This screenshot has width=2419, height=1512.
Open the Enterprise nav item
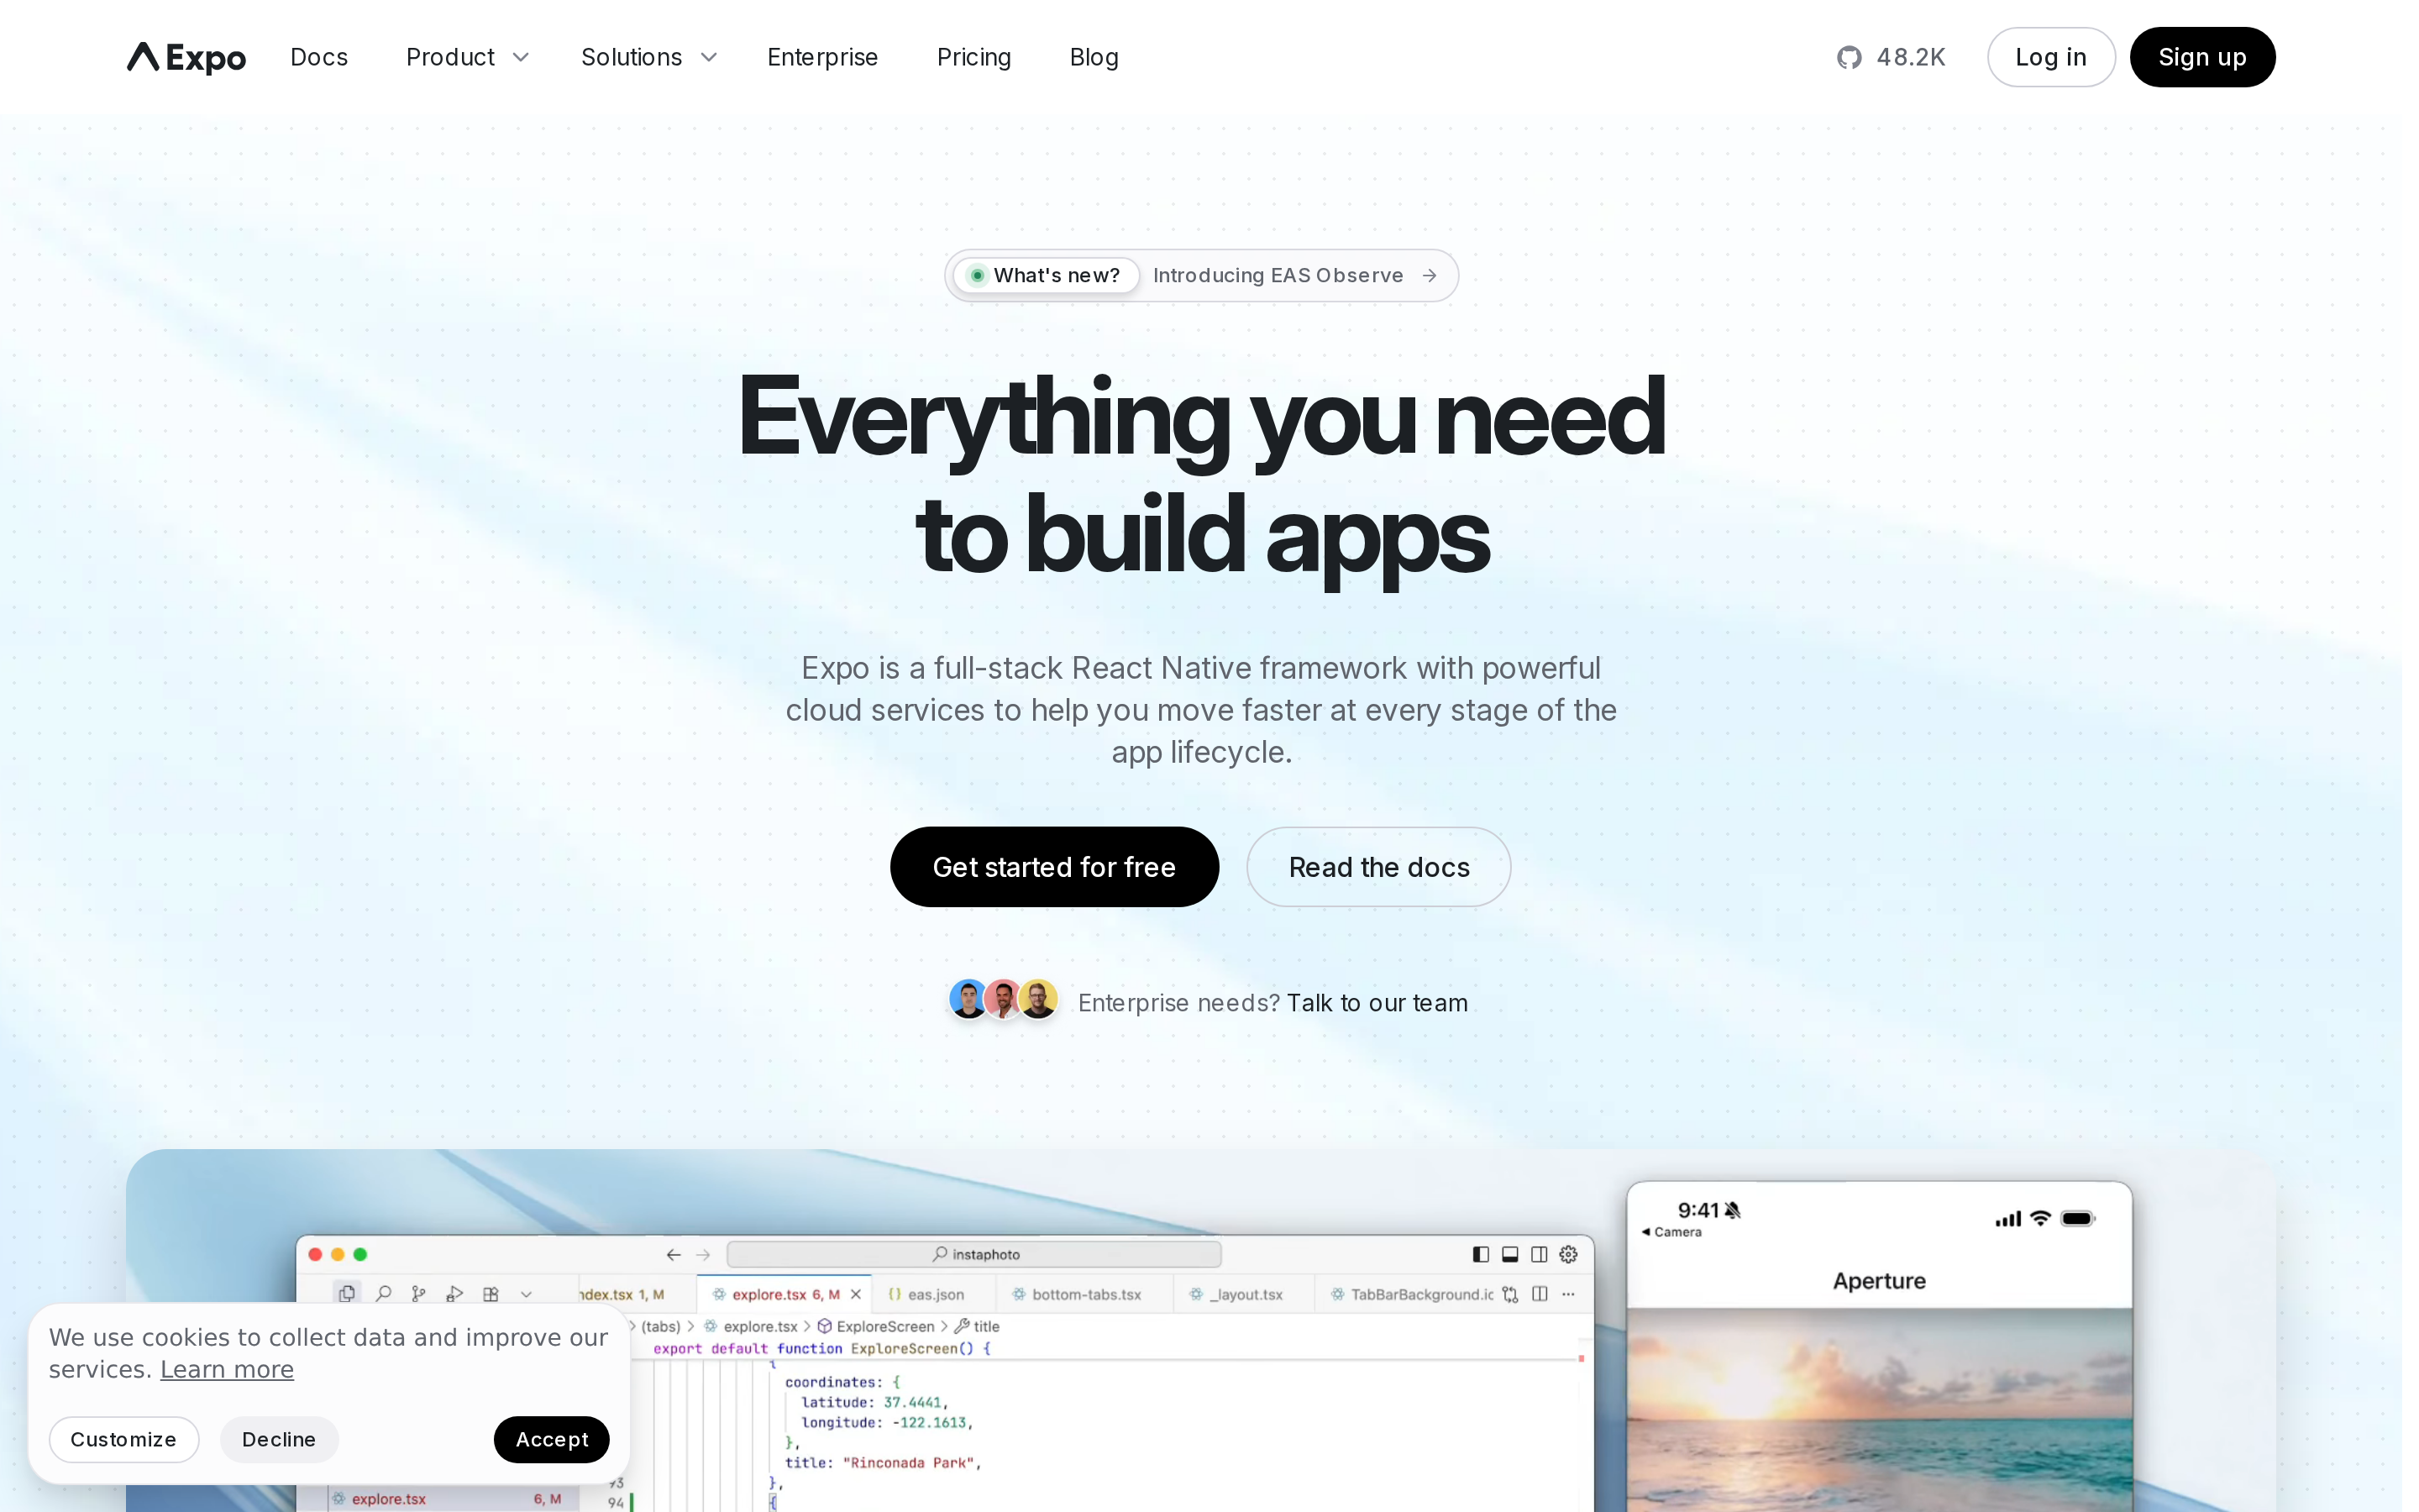click(821, 57)
